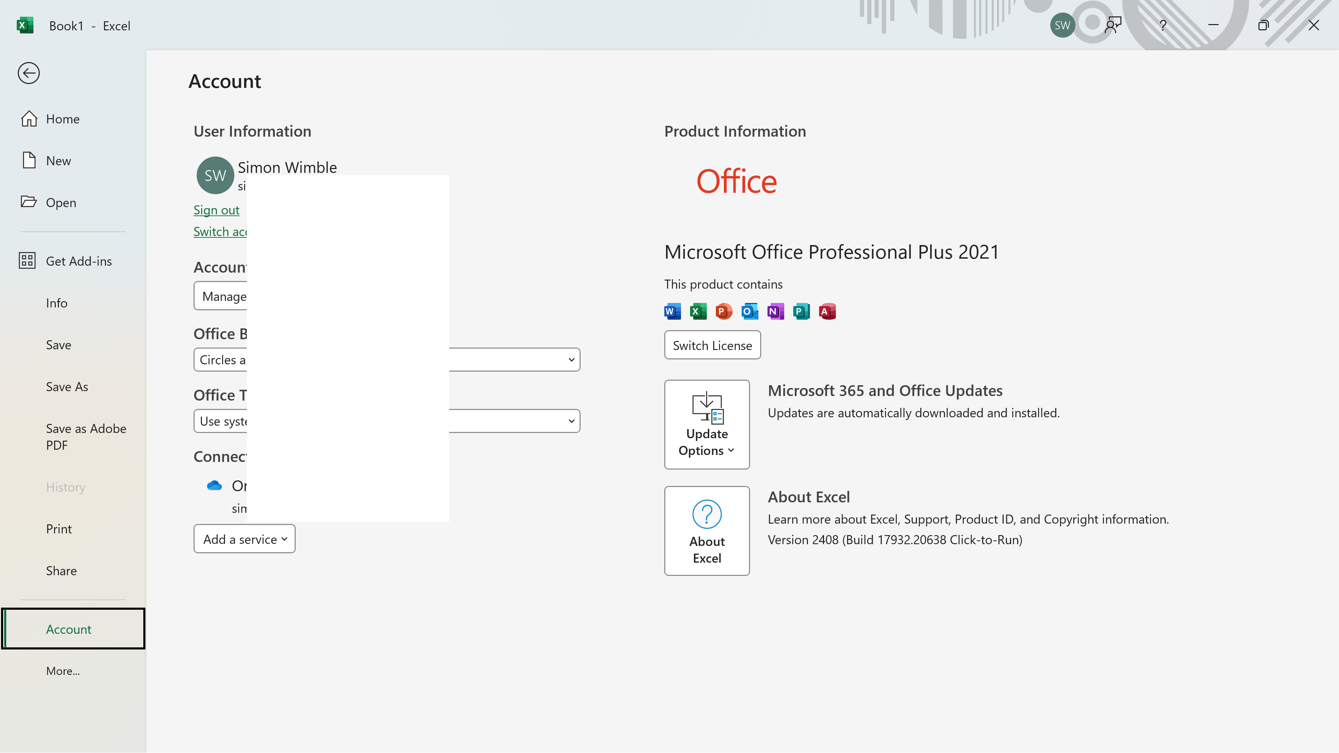Image resolution: width=1339 pixels, height=753 pixels.
Task: Open the feedback icon in title bar
Action: point(1113,25)
